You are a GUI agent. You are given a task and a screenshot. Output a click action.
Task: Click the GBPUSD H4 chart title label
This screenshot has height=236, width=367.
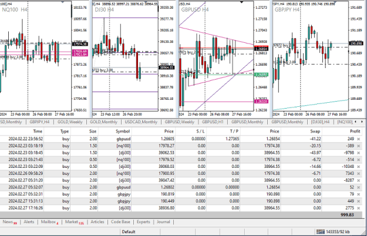tap(195, 10)
